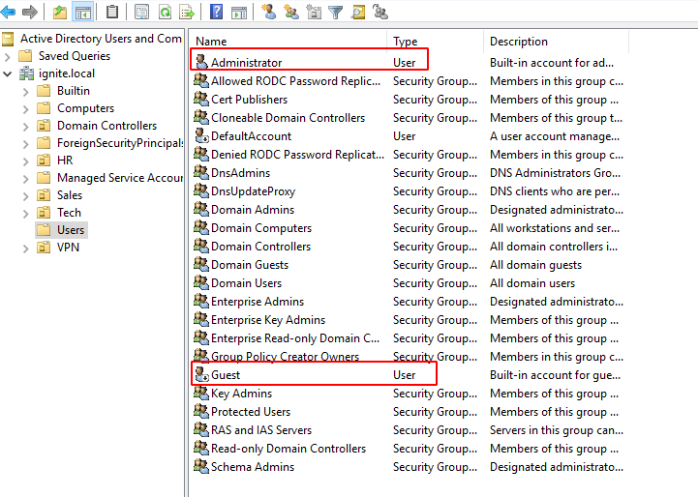Toggle Show/Hide Action Pane button
Viewport: 698px width, 497px height.
239,12
